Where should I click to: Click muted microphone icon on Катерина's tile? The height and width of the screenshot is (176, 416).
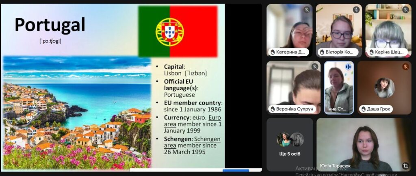point(307,10)
